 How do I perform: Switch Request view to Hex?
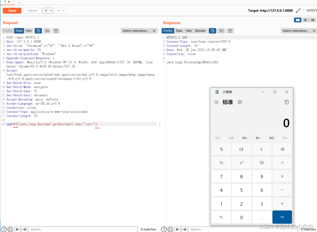tap(29, 31)
